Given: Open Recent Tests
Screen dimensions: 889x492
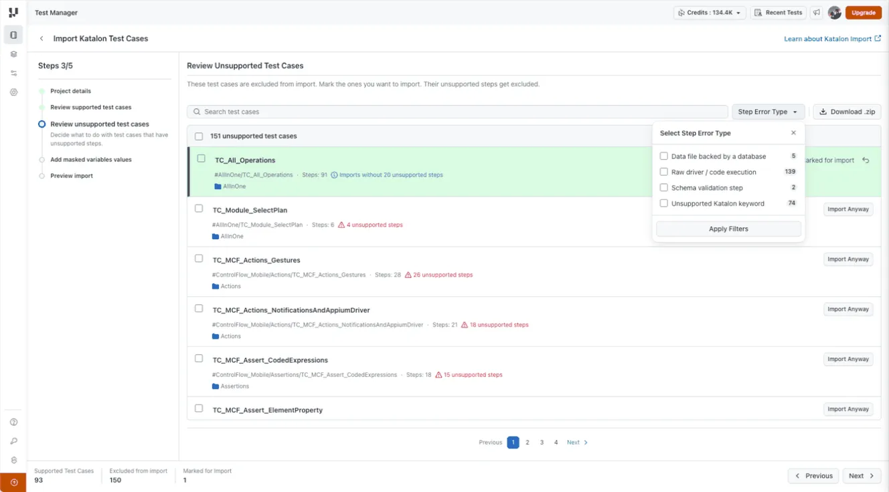Looking at the screenshot, I should pos(779,13).
